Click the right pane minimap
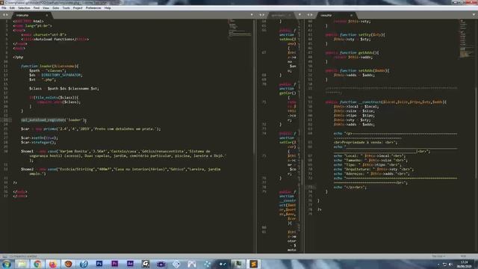This screenshot has height=269, width=478. pos(466,38)
